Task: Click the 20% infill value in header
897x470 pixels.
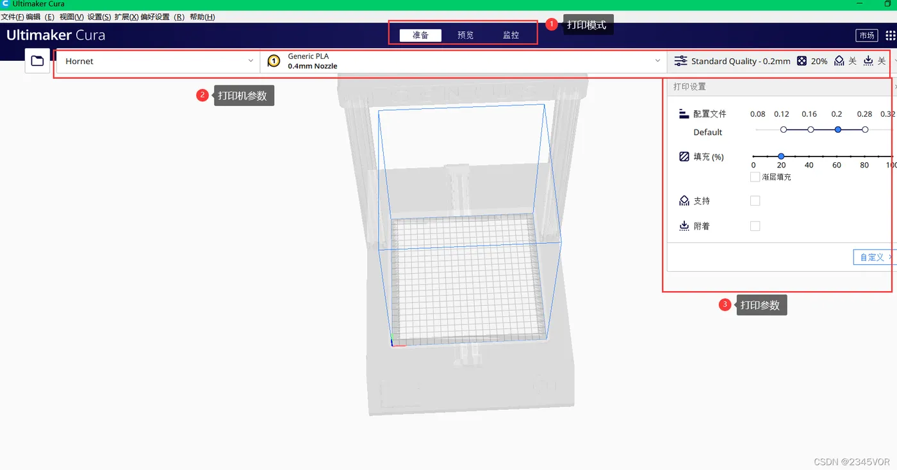Action: tap(819, 61)
